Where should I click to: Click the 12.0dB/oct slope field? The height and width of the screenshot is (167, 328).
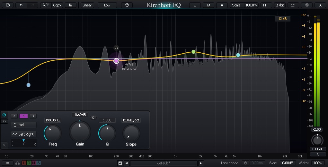pyautogui.click(x=131, y=120)
